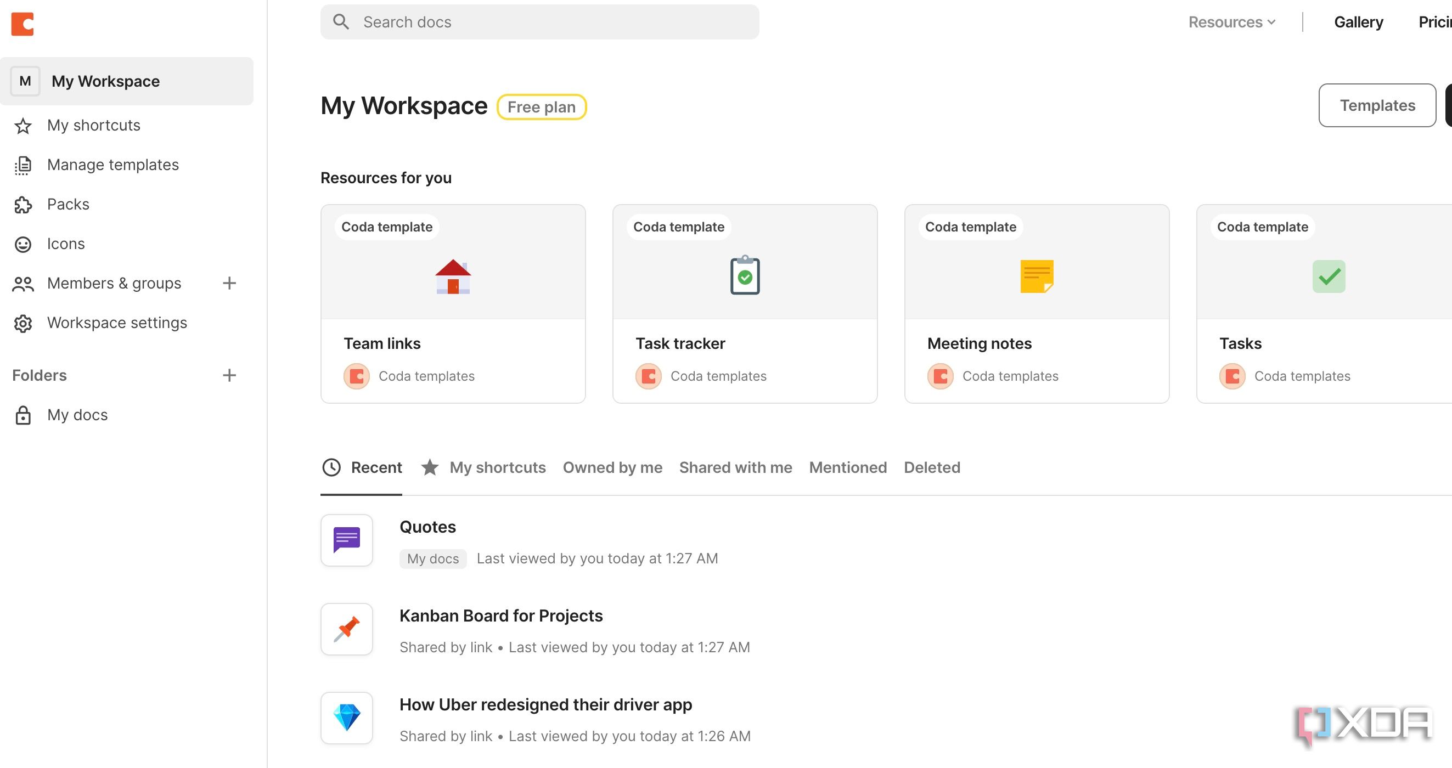
Task: Click the star icon beside My shortcuts tab
Action: [430, 467]
